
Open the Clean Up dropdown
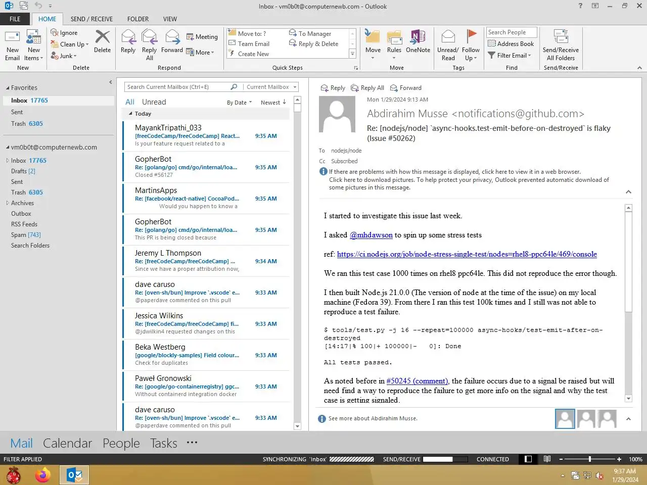click(70, 44)
